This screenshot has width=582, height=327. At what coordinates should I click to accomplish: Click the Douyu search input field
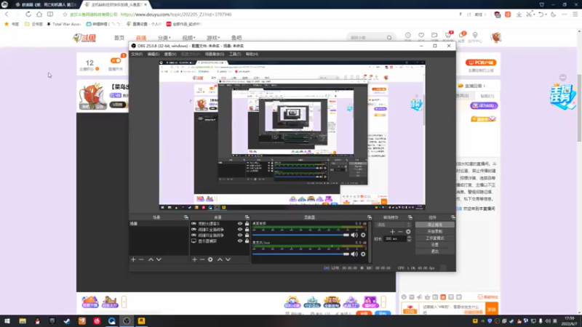coord(367,38)
